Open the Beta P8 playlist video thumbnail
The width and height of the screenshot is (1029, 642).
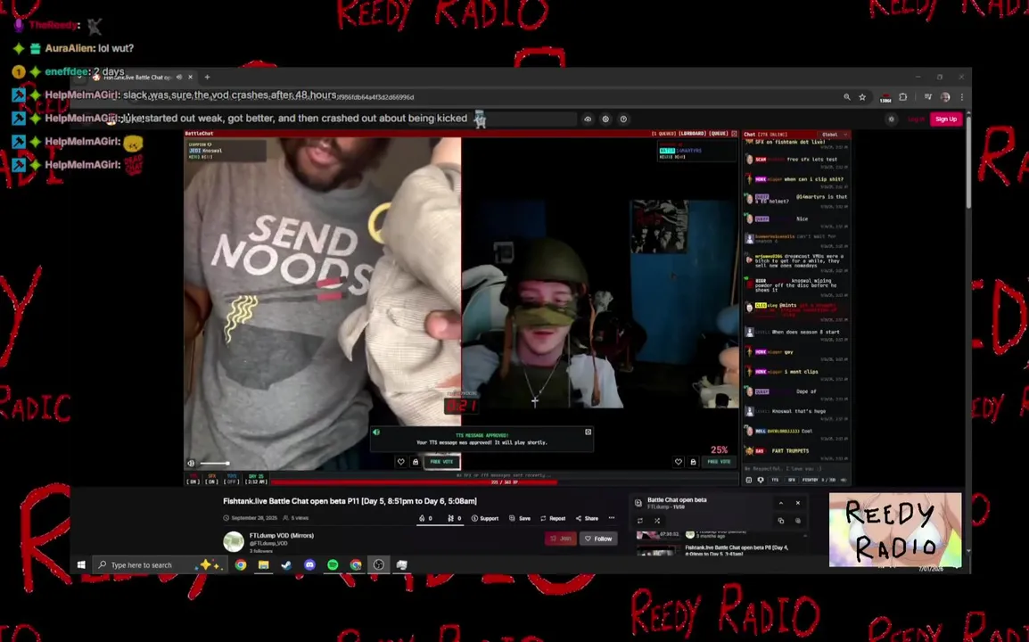pyautogui.click(x=657, y=550)
